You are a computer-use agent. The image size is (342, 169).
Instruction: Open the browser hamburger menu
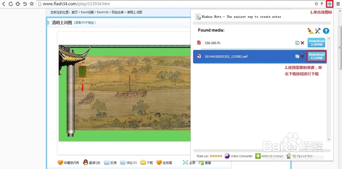click(338, 4)
